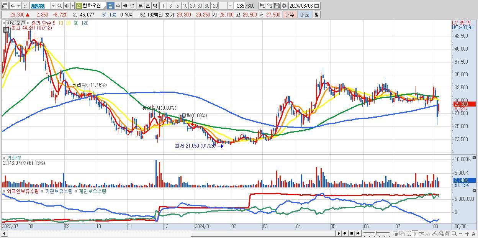
Task: Click the add candlestick chart icon
Action: [x=262, y=6]
